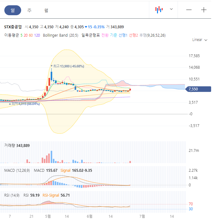Click the blue down arrow change indicator
This screenshot has height=223, width=213.
click(x=86, y=27)
